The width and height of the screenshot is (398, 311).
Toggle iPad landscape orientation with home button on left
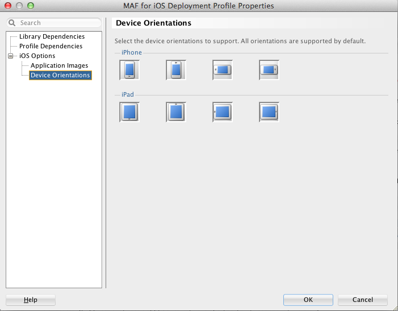coord(223,112)
